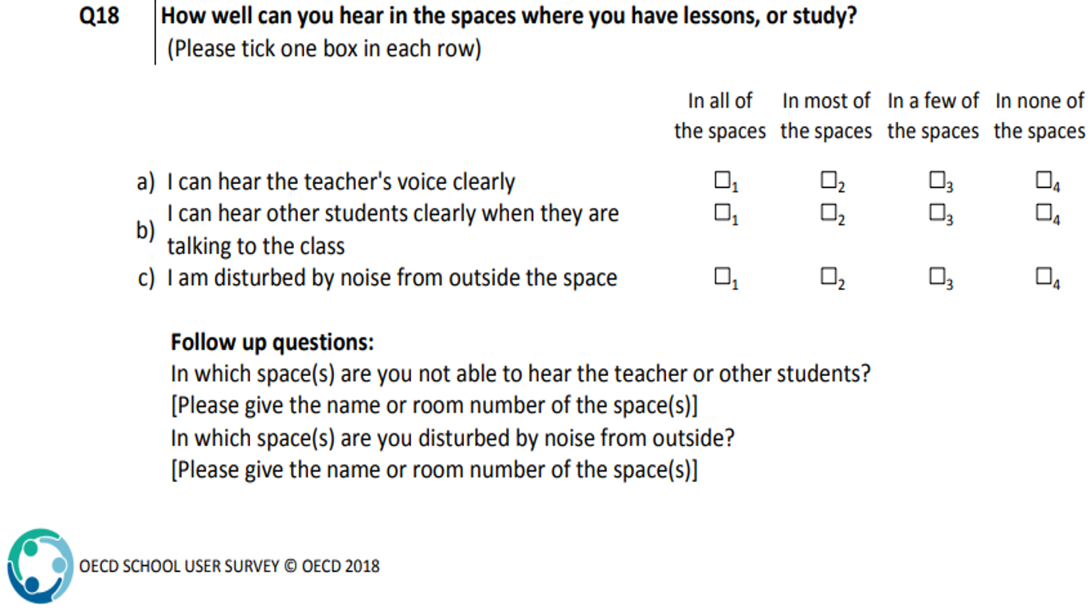Tick 'In a few of the spaces' for teacher's voice
The image size is (1090, 611).
click(x=936, y=180)
